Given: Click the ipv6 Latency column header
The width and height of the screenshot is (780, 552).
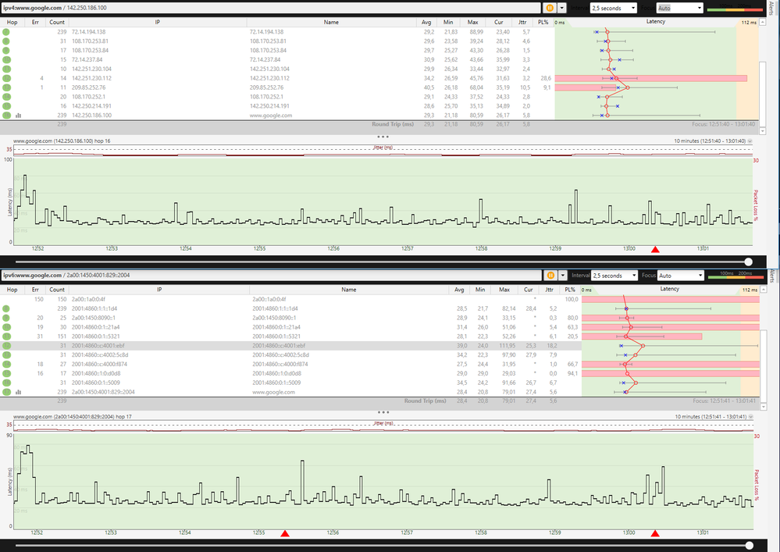Looking at the screenshot, I should coord(670,289).
